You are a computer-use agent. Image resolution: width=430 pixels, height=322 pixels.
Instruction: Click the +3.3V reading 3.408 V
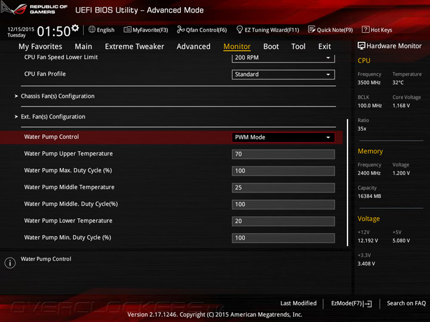(366, 264)
